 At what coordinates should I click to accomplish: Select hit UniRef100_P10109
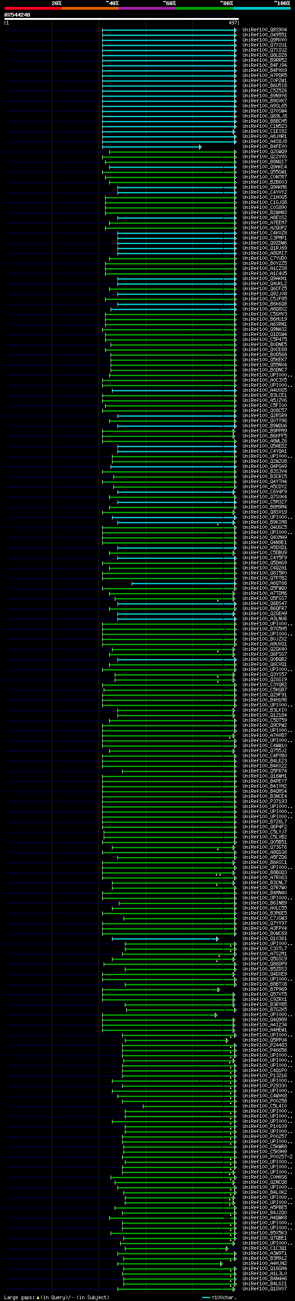point(265,1126)
